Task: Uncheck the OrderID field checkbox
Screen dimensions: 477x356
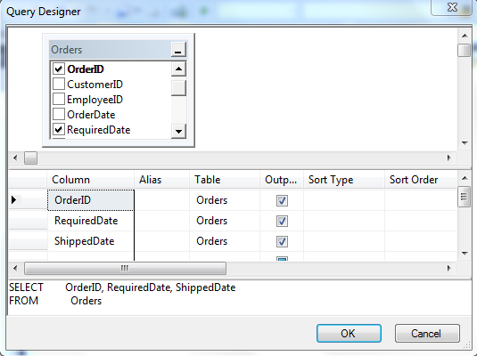Action: click(59, 69)
